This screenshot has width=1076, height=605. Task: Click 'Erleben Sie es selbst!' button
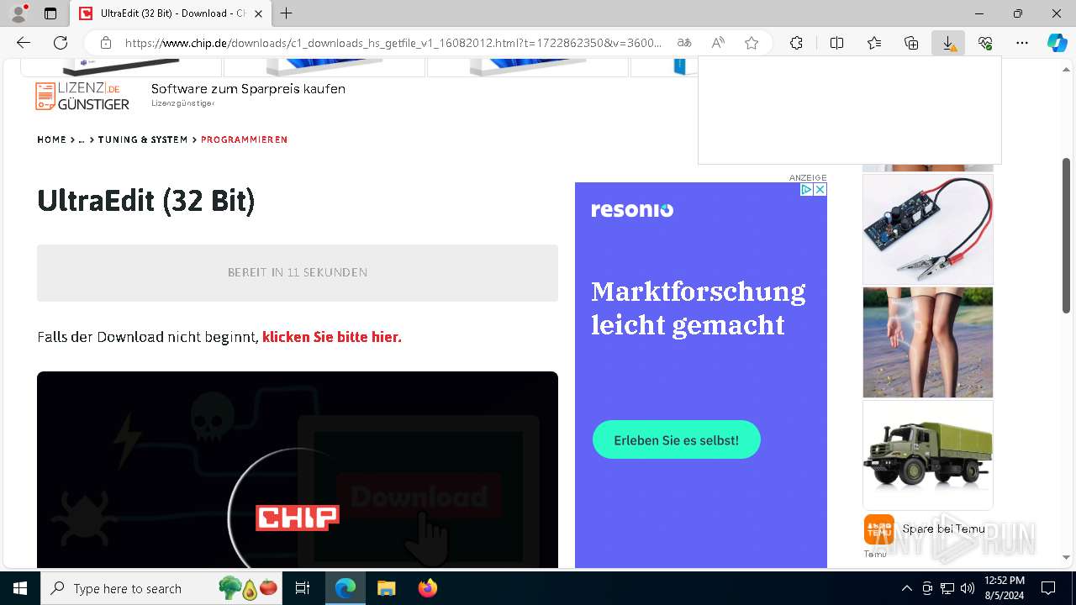(x=677, y=440)
